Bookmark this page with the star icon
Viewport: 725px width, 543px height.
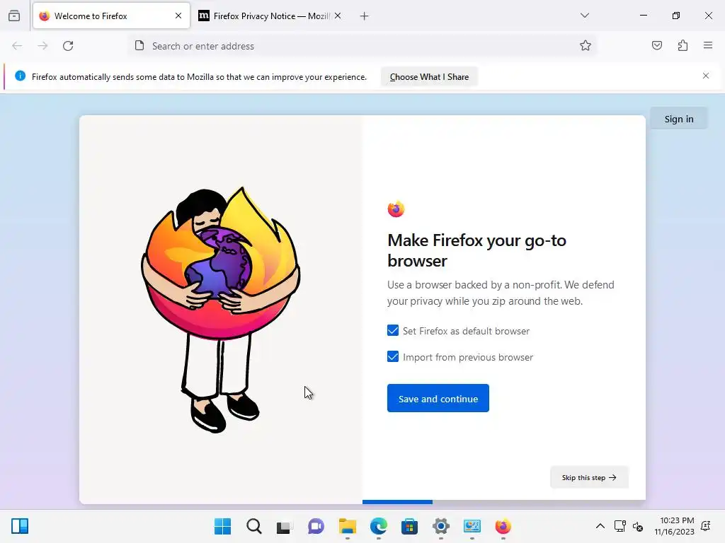coord(586,45)
